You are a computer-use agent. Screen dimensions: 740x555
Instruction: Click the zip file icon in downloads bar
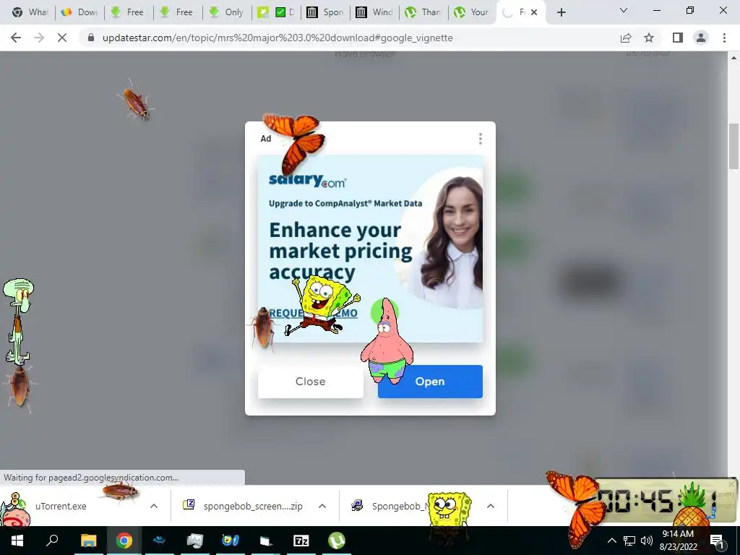pos(189,505)
